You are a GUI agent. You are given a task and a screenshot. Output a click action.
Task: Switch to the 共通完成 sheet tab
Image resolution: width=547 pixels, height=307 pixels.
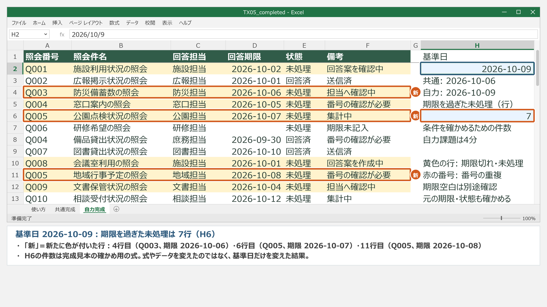(x=65, y=209)
